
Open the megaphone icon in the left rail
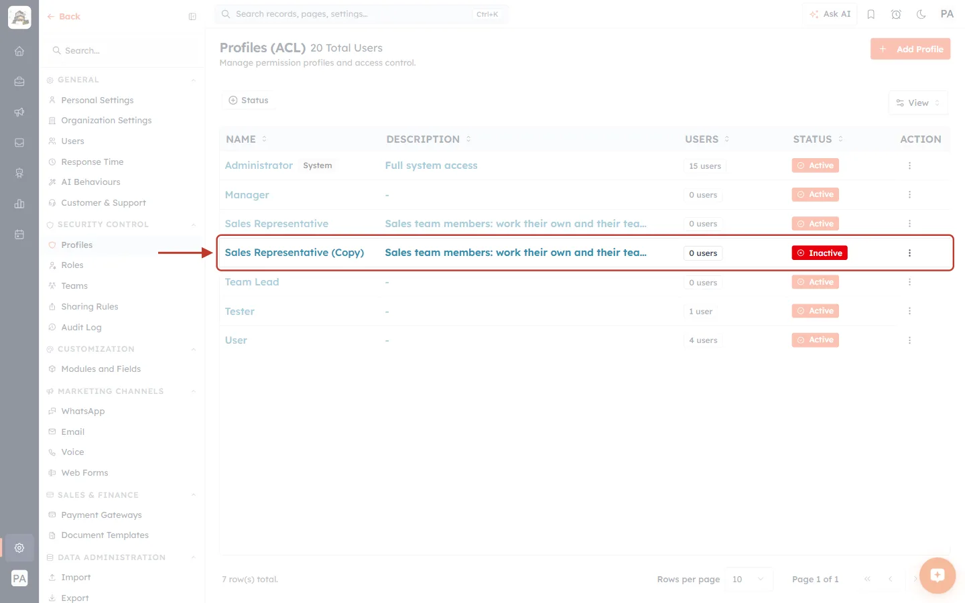tap(19, 112)
